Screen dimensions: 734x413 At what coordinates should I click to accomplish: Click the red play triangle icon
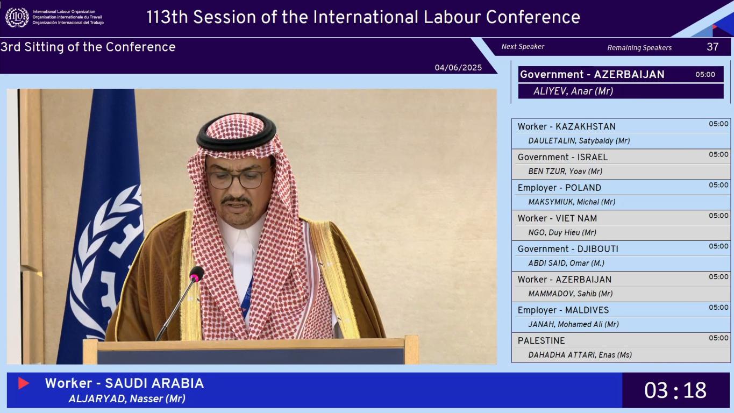(24, 383)
